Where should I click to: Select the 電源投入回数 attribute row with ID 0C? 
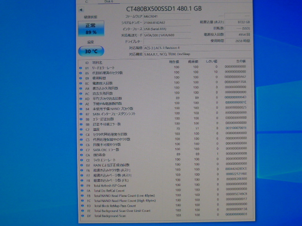pyautogui.click(x=164, y=83)
